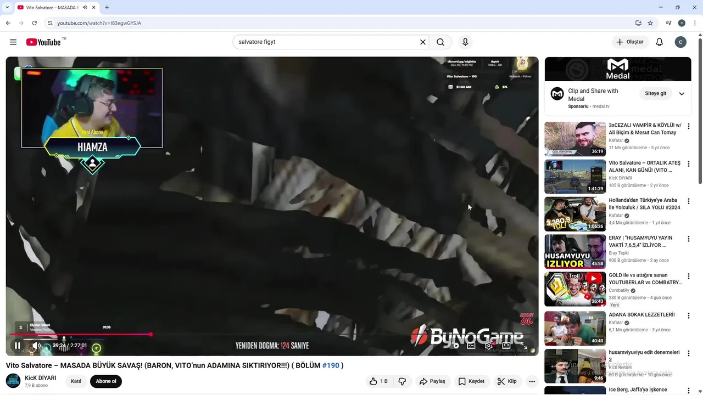Expand the Medal ad chevron

tap(682, 93)
